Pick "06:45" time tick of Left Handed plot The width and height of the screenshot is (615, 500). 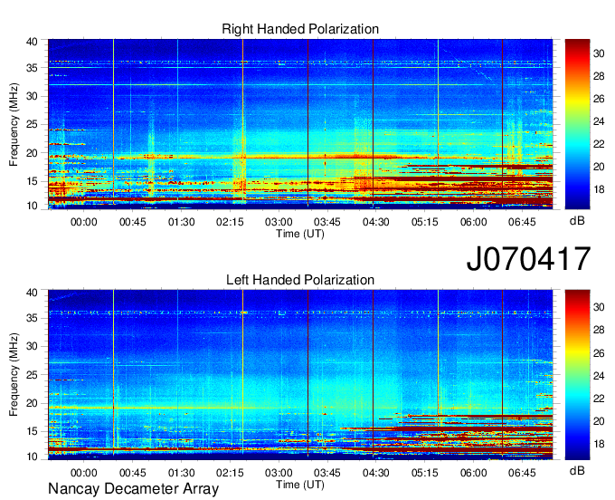coord(522,473)
